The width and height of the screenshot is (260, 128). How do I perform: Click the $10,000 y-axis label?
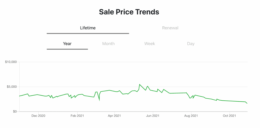11,62
